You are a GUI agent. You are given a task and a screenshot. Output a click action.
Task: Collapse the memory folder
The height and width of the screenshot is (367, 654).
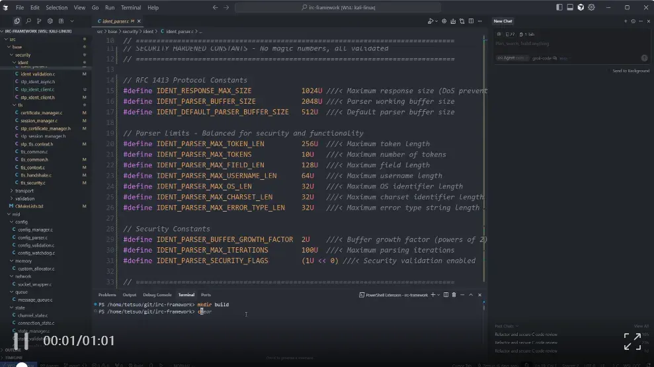(x=23, y=261)
